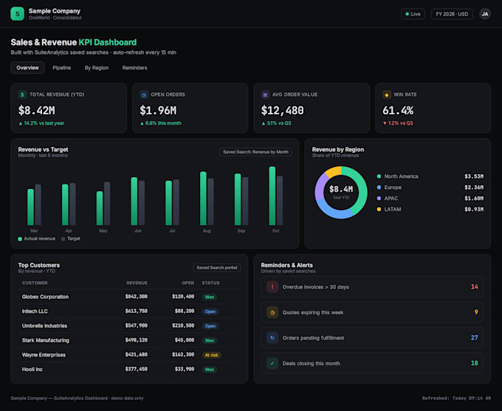The height and width of the screenshot is (411, 502).
Task: Click the CUSTOMER column header
Action: [x=35, y=283]
